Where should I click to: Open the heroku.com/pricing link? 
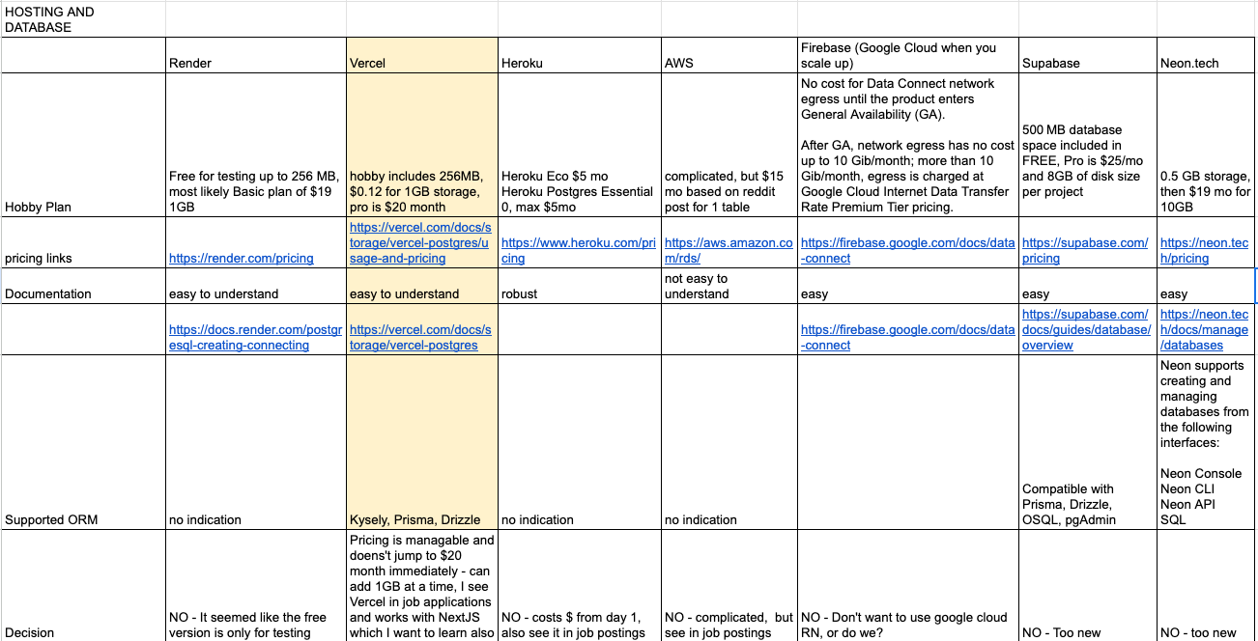coord(579,250)
